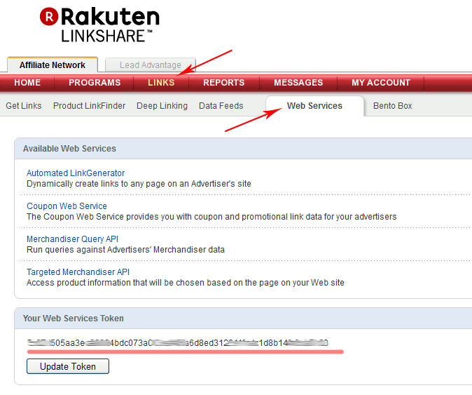
Task: Select the Web Services sub-tab
Action: click(314, 106)
